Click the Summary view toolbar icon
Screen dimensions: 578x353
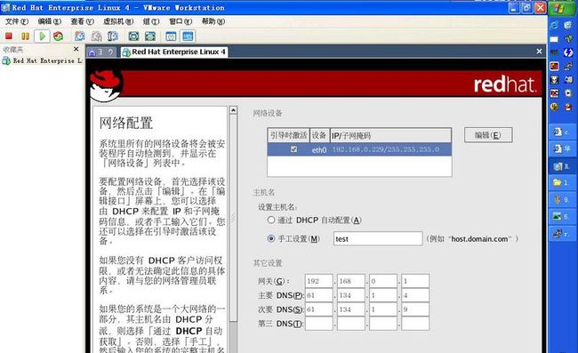(x=171, y=36)
